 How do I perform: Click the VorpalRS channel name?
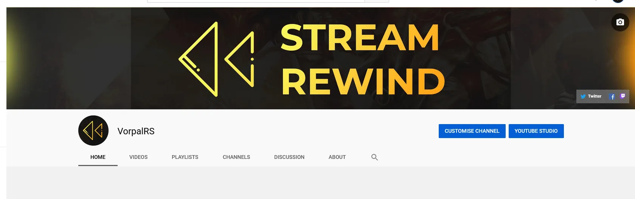[136, 131]
